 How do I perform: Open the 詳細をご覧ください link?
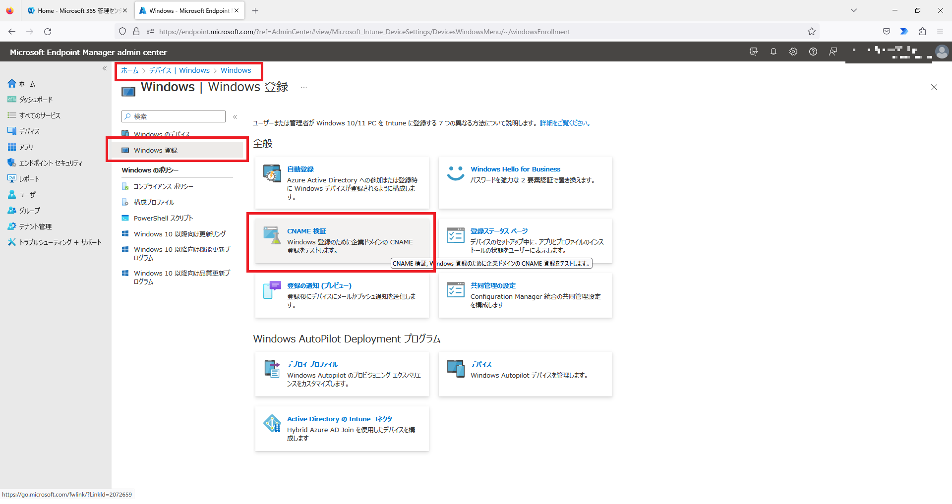point(565,123)
